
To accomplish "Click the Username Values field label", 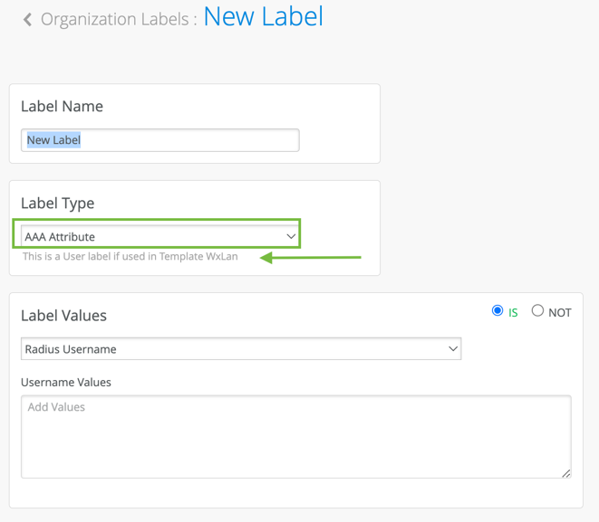I will [x=66, y=382].
